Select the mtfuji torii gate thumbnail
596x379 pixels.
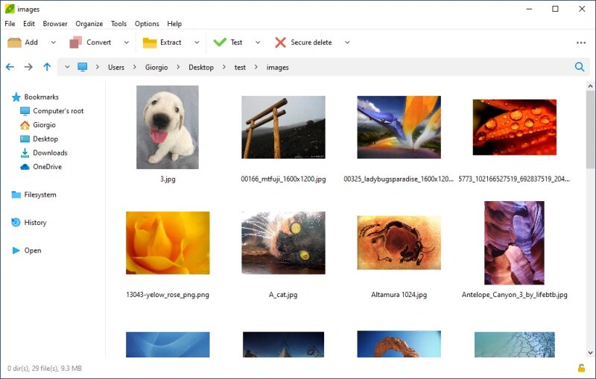(283, 127)
